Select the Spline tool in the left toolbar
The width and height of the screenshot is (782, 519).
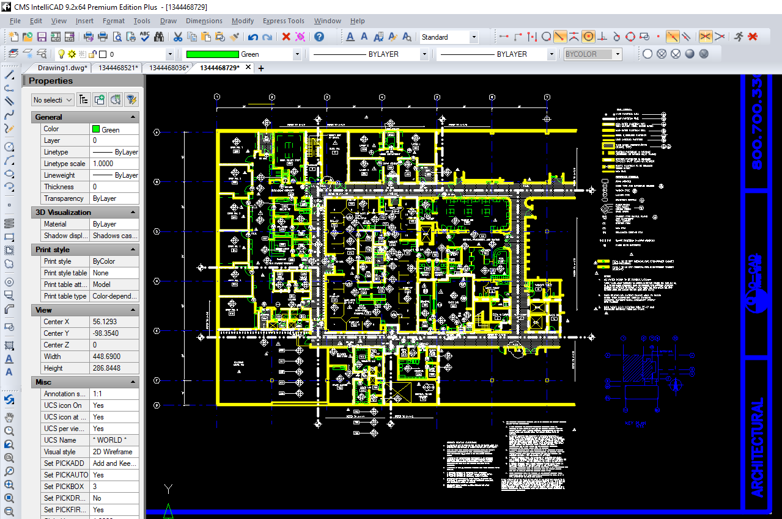pos(9,114)
